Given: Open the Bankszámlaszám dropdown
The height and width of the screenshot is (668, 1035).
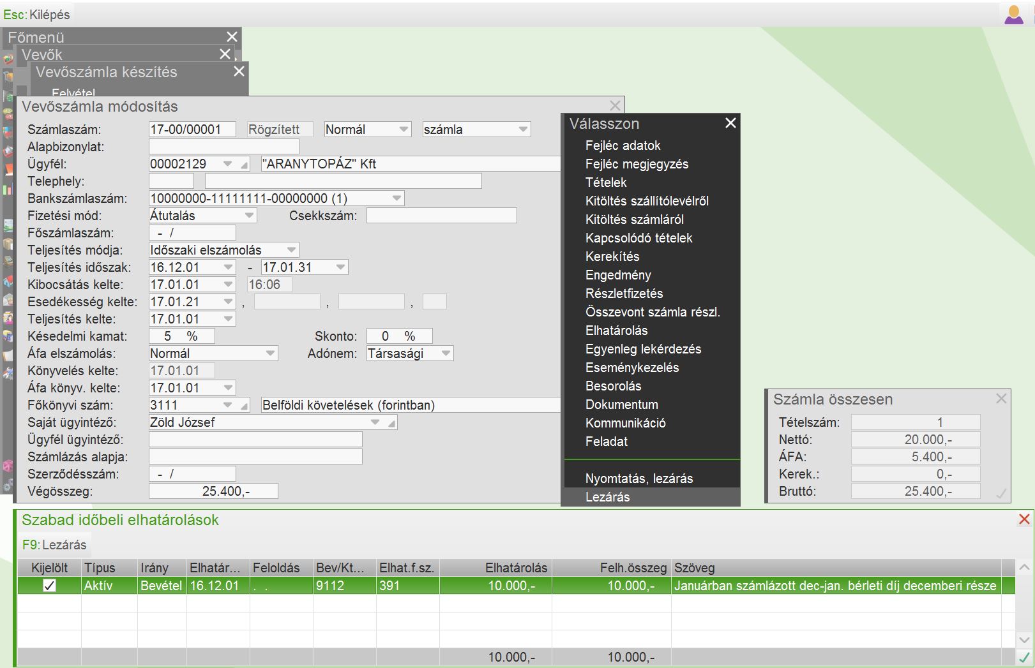Looking at the screenshot, I should pyautogui.click(x=397, y=198).
